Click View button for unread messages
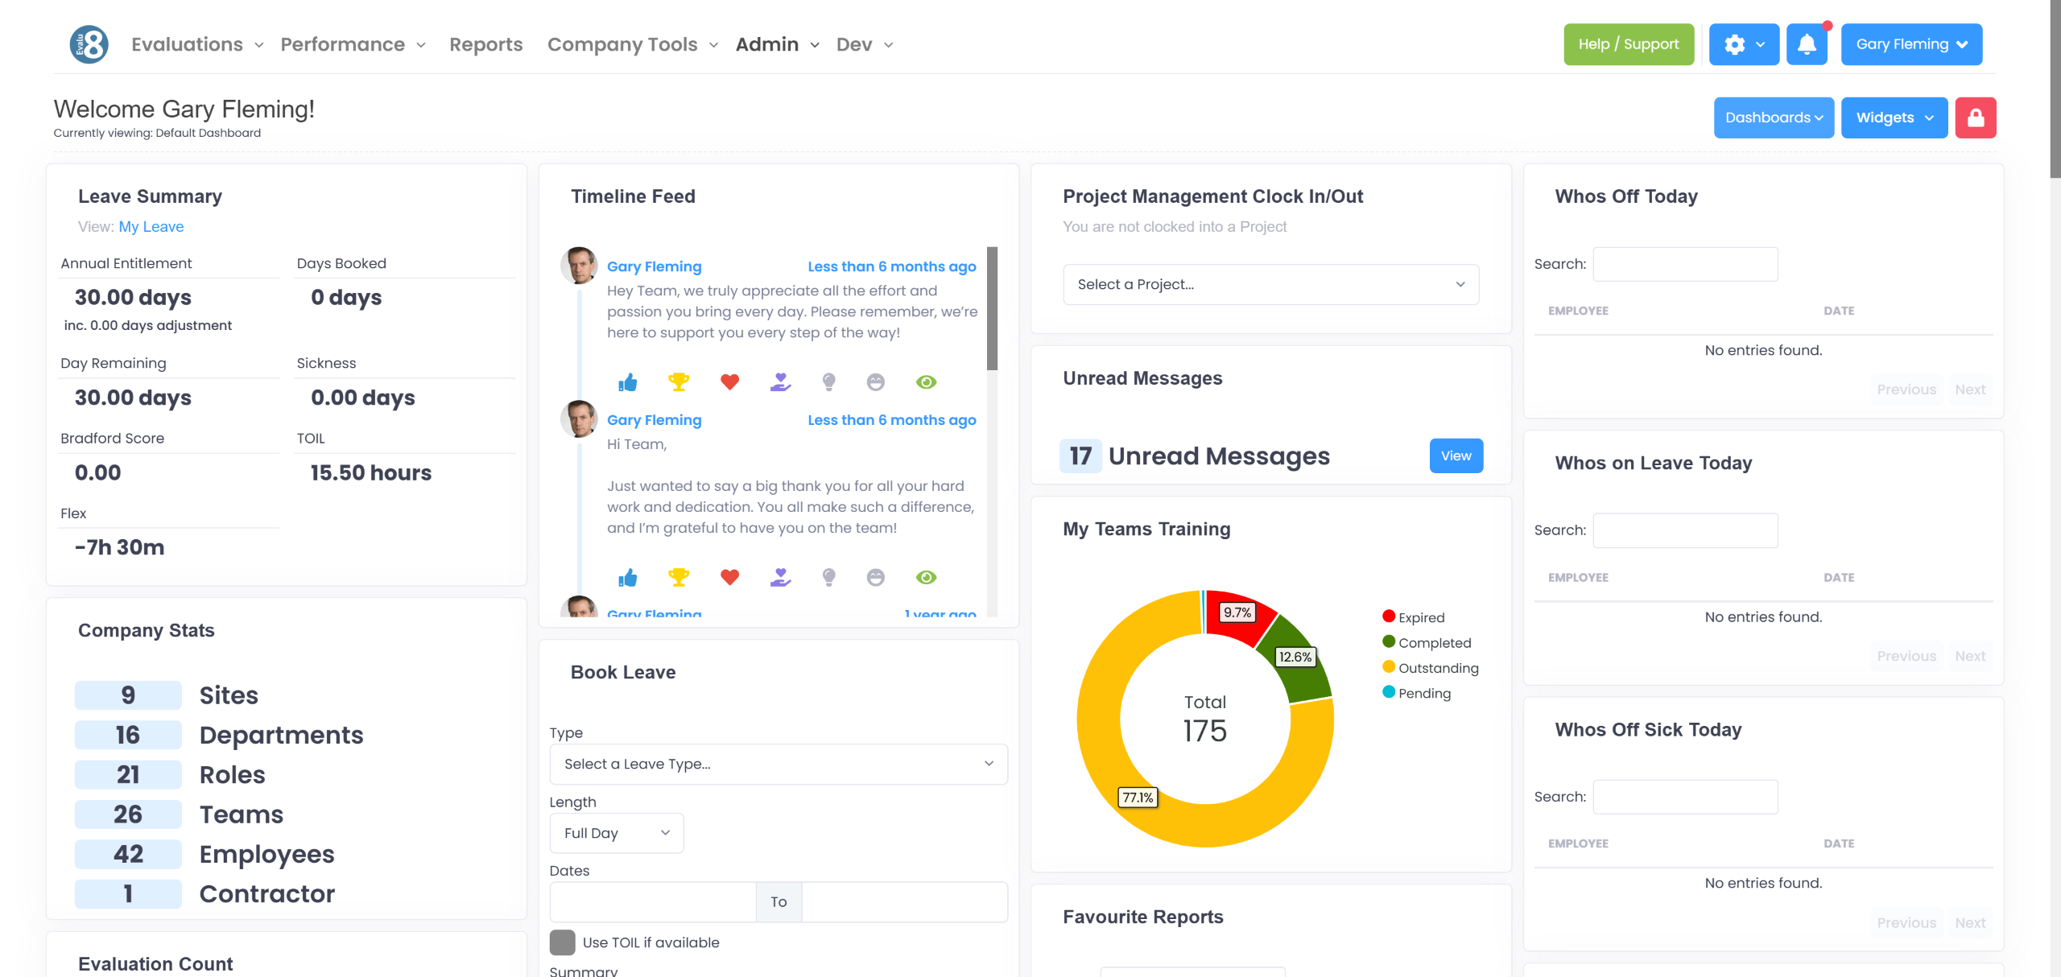Image resolution: width=2061 pixels, height=977 pixels. (x=1456, y=456)
